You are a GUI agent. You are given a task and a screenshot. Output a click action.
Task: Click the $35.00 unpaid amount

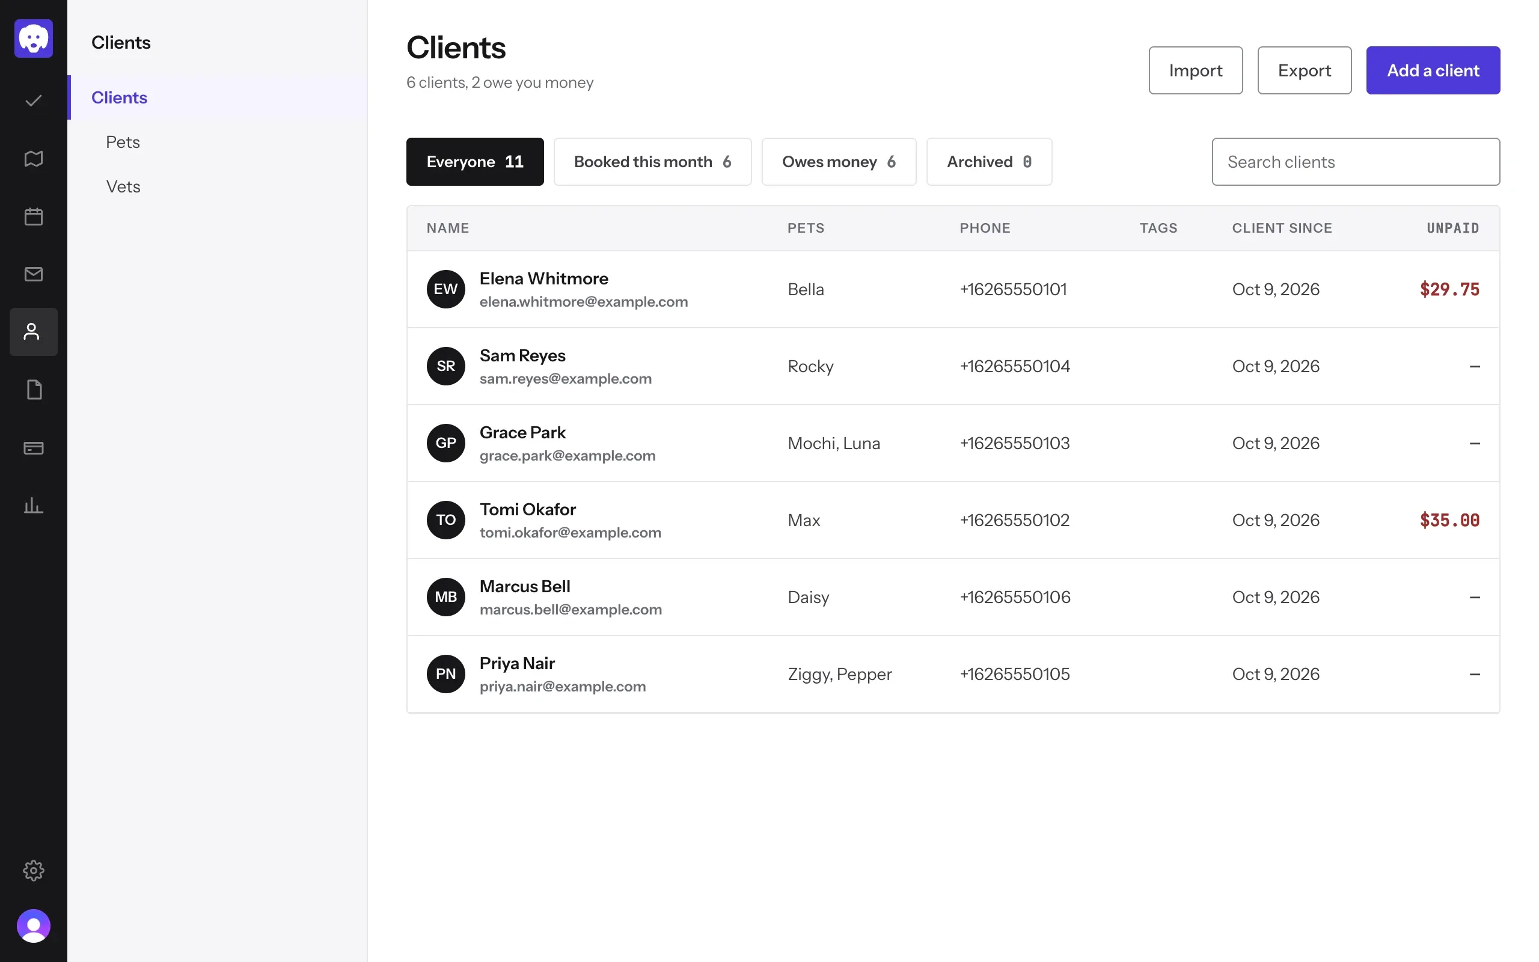[x=1449, y=521]
